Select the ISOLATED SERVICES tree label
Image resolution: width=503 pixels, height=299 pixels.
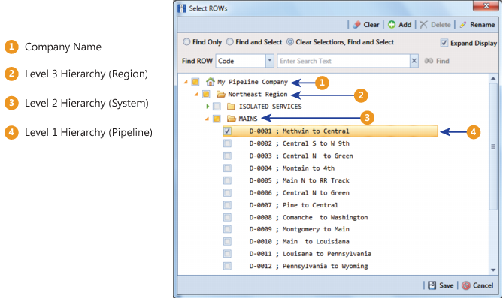[270, 107]
